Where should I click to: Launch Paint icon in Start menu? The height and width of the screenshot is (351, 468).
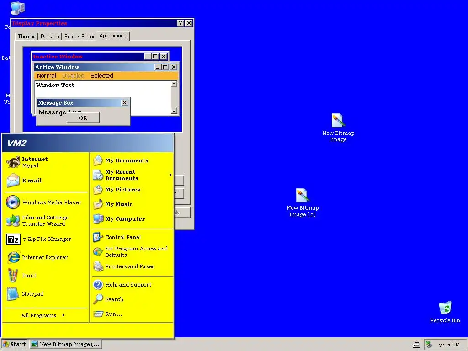coord(13,276)
